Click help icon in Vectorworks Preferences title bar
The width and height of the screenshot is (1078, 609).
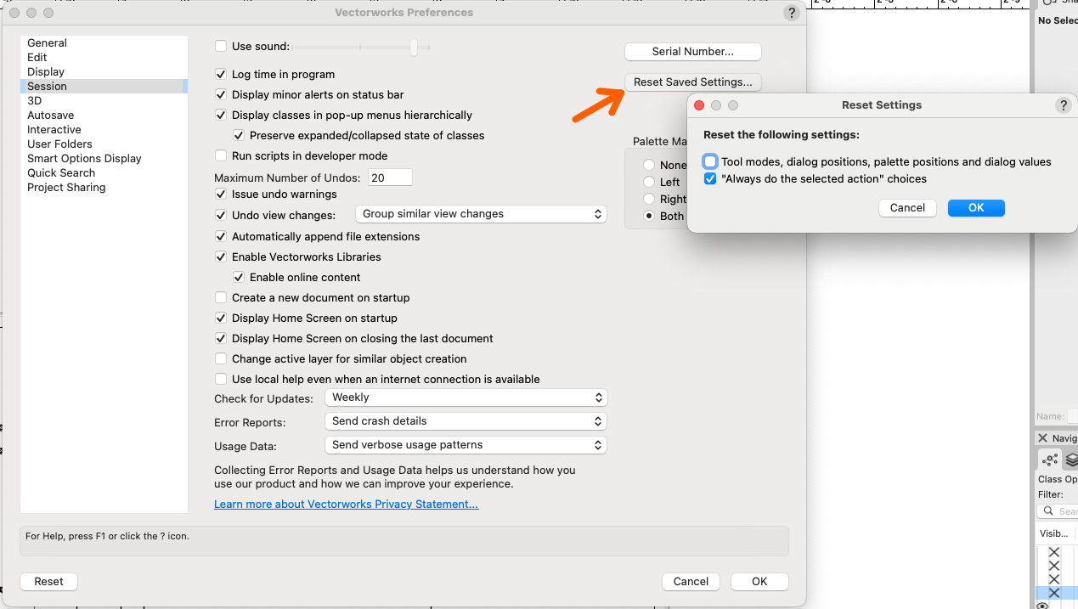click(x=791, y=13)
